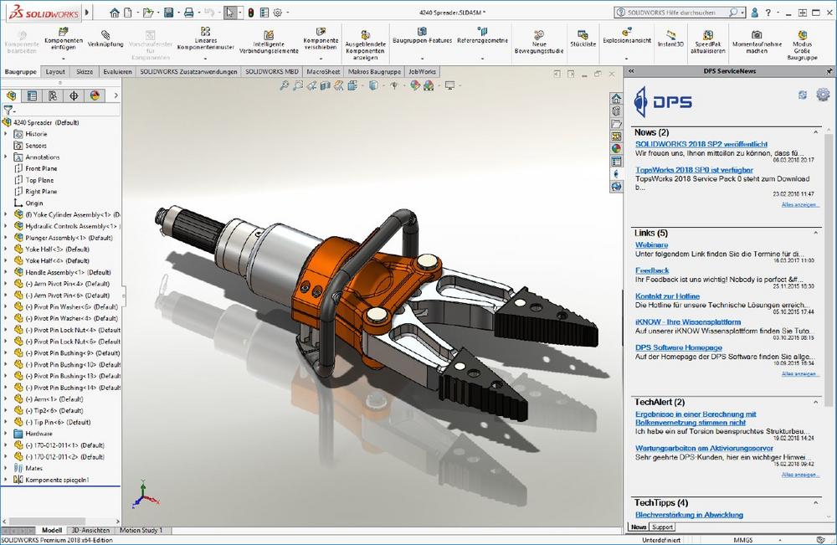Collapse the TechAlert (2) section

pos(815,402)
